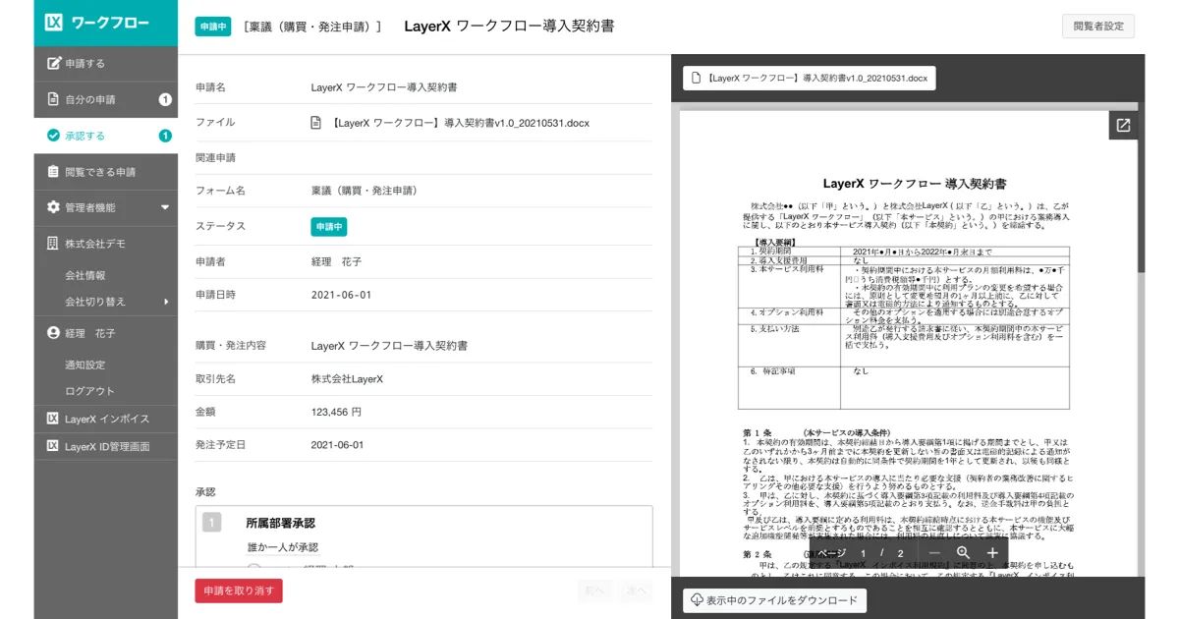Click the フォーム名 value 稟議（購買・発注申請）

[x=365, y=191]
